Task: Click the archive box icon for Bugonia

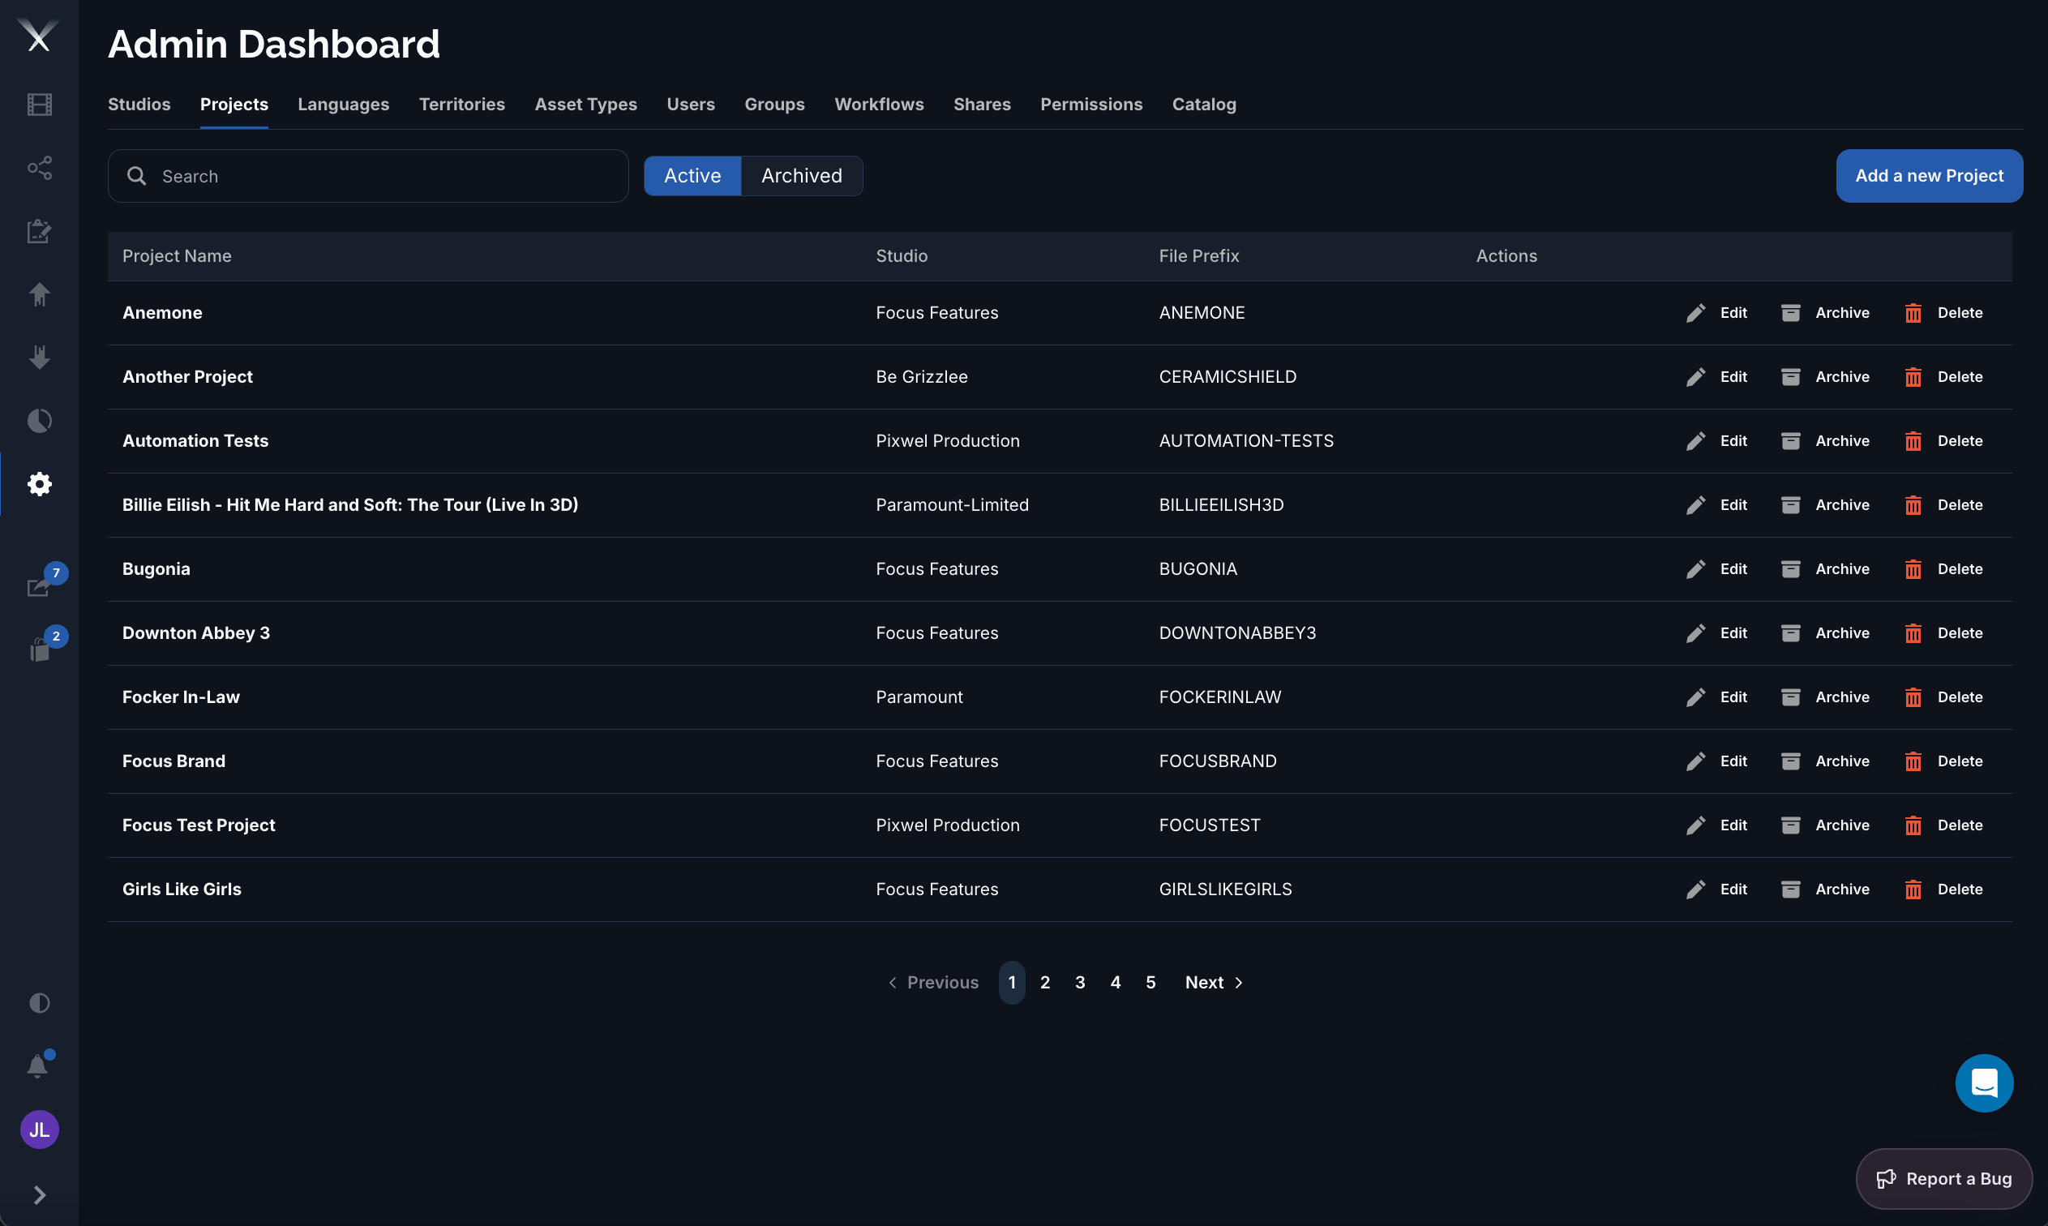Action: pos(1790,569)
